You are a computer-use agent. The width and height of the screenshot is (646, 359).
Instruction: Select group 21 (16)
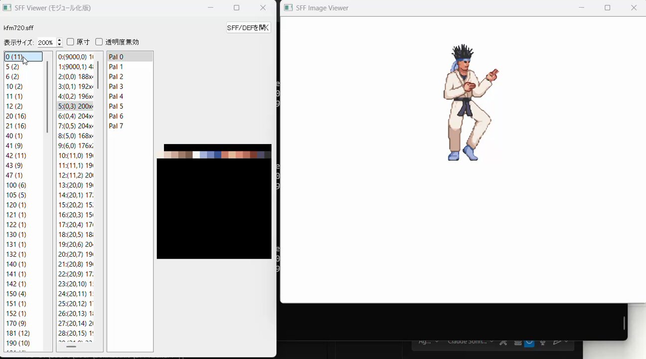tap(23, 126)
